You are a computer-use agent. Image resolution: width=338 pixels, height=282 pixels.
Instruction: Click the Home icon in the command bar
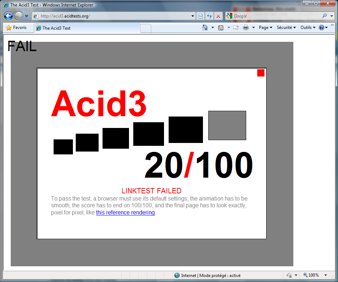(x=205, y=28)
